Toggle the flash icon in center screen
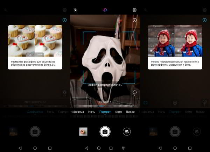The height and width of the screenshot is (152, 210). point(75,10)
